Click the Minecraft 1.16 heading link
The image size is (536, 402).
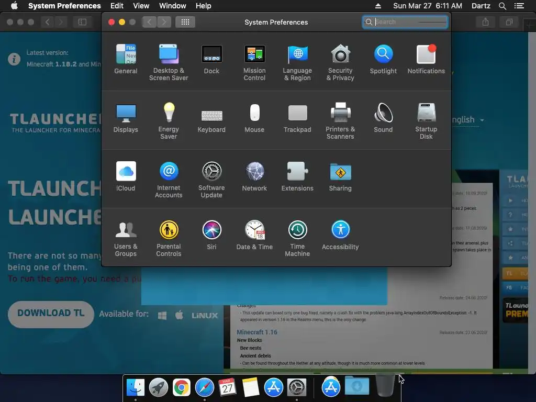coord(257,332)
